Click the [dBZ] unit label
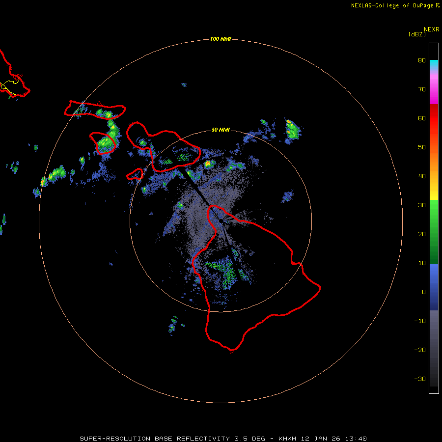The width and height of the screenshot is (442, 442). tap(417, 34)
